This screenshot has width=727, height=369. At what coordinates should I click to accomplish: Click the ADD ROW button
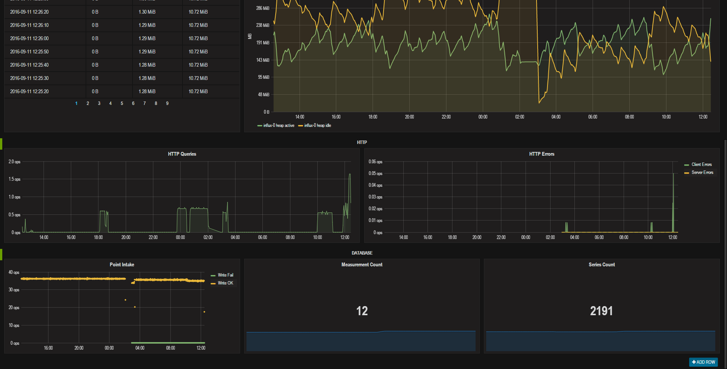703,362
